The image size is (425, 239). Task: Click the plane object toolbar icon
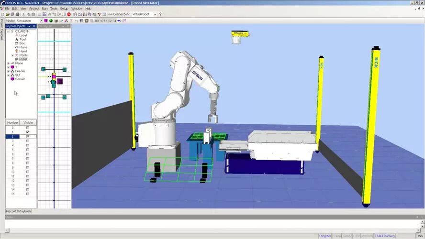61,21
